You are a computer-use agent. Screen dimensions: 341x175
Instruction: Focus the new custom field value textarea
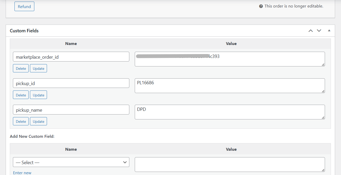pyautogui.click(x=229, y=164)
